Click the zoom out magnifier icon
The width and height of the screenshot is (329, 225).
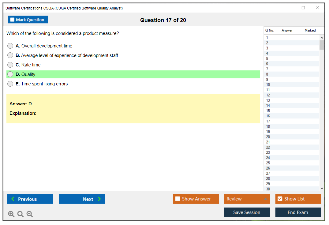pos(30,214)
